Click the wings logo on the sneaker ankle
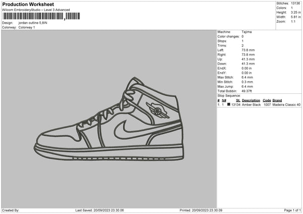Screen dimensions: 303x214 pyautogui.click(x=158, y=110)
